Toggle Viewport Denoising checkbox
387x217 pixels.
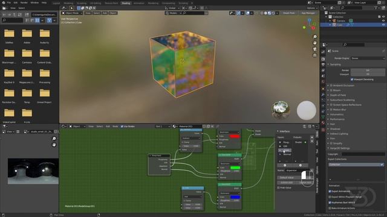[352, 80]
